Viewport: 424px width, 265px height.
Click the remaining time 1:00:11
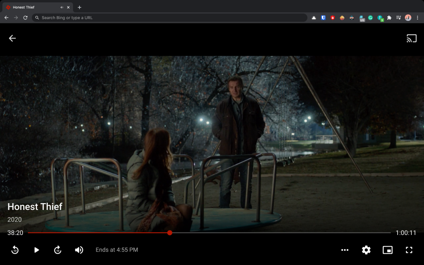tap(406, 233)
